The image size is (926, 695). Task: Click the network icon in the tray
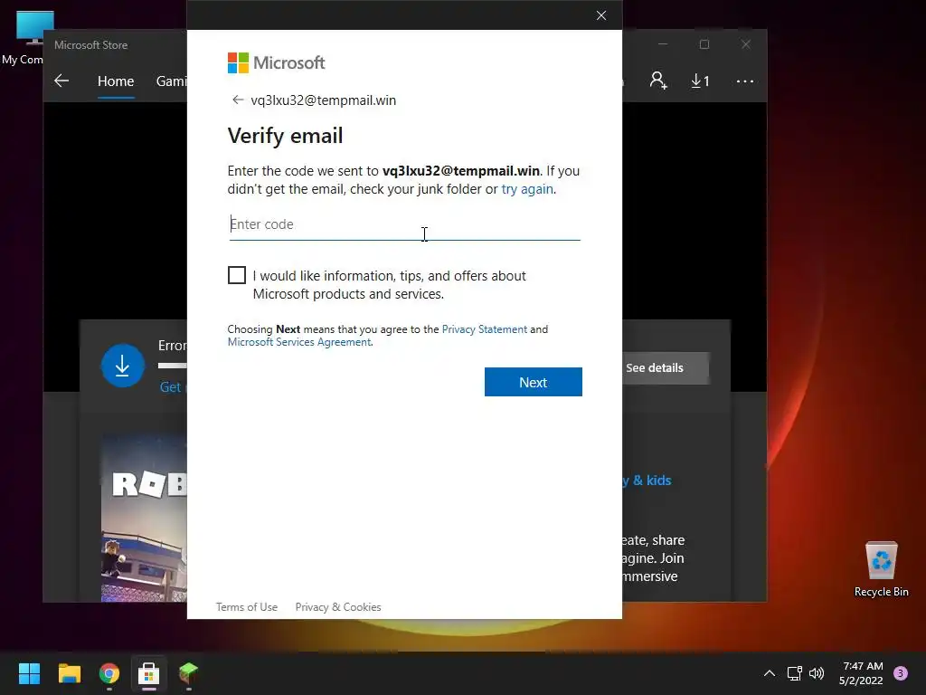794,673
